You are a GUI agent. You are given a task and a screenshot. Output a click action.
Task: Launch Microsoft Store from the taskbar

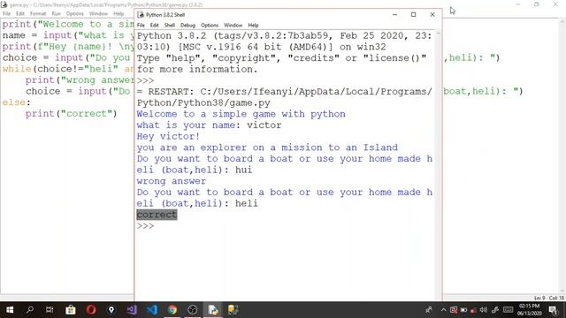[71, 310]
